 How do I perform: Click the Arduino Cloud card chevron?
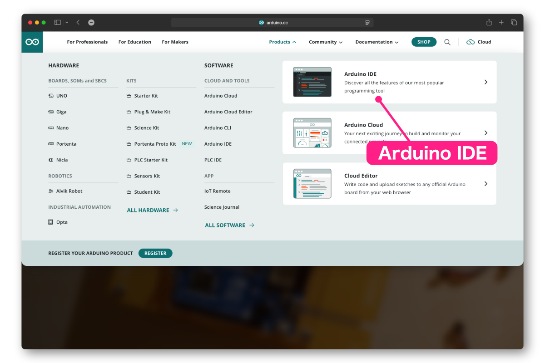click(486, 133)
